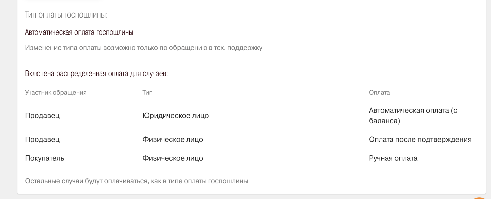Select the second 'Продавец' row cell

42,140
